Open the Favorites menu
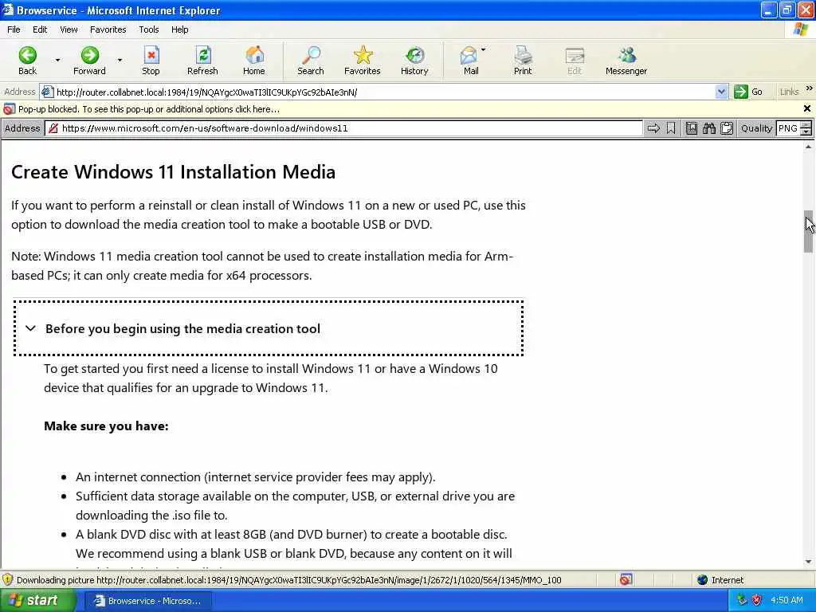The height and width of the screenshot is (612, 816). pyautogui.click(x=108, y=29)
